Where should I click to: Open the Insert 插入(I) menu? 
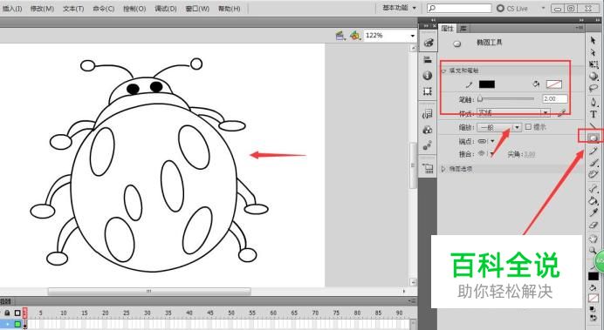tap(12, 9)
